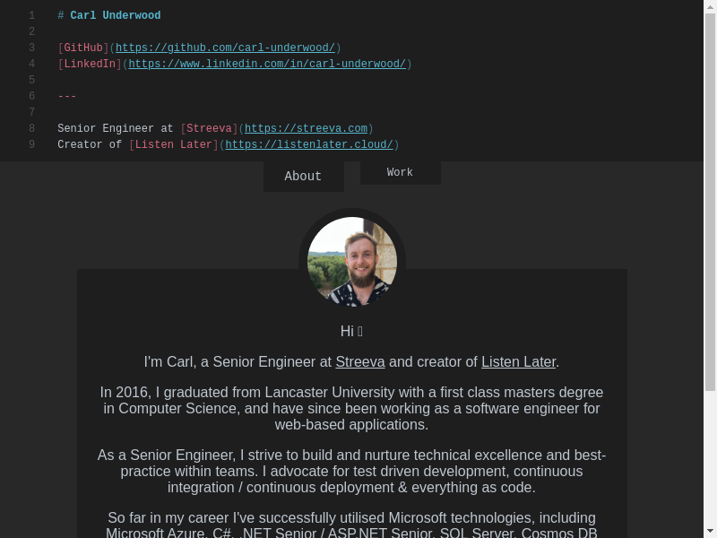Visit the streeva.com URL in editor
The image size is (717, 538).
(x=306, y=129)
